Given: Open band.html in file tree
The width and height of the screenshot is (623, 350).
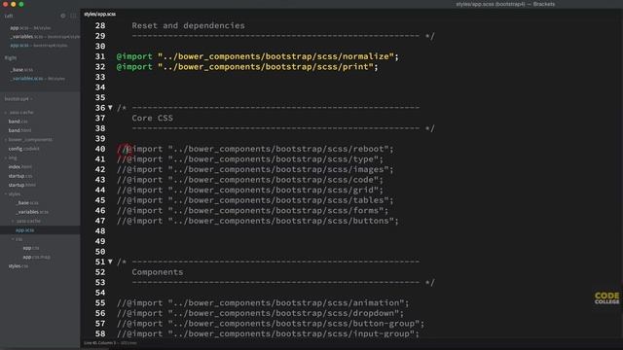Looking at the screenshot, I should [19, 130].
